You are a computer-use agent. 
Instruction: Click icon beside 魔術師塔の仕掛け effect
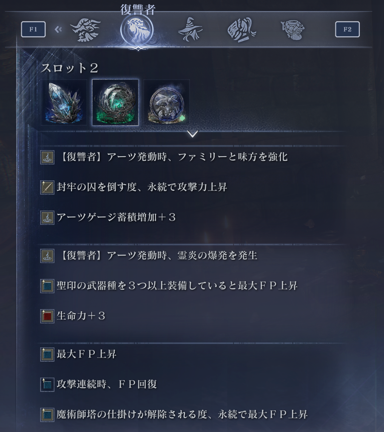pyautogui.click(x=47, y=415)
